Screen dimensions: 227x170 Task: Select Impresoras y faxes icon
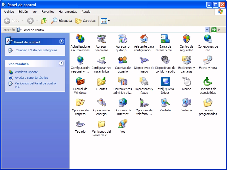point(144,81)
